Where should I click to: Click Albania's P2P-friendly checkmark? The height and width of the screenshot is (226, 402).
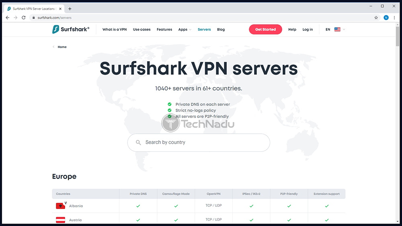click(x=289, y=206)
